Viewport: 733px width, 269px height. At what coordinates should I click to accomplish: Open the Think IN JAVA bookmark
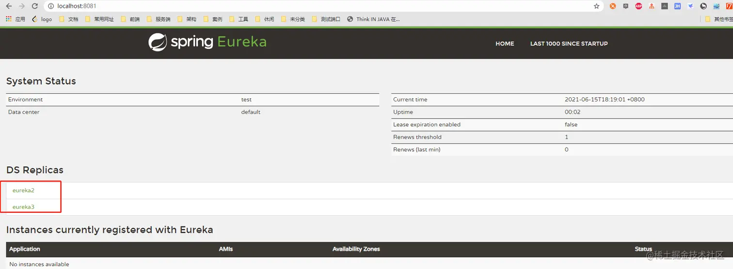(373, 19)
